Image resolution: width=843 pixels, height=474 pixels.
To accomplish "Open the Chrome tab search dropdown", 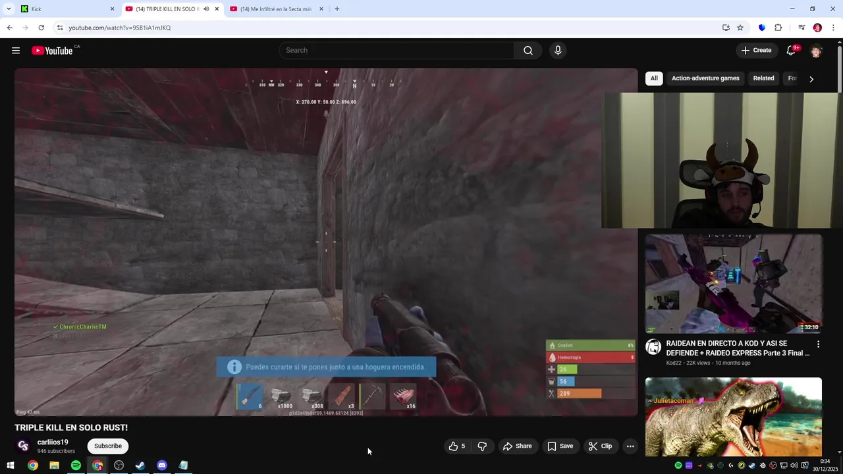I will [9, 9].
